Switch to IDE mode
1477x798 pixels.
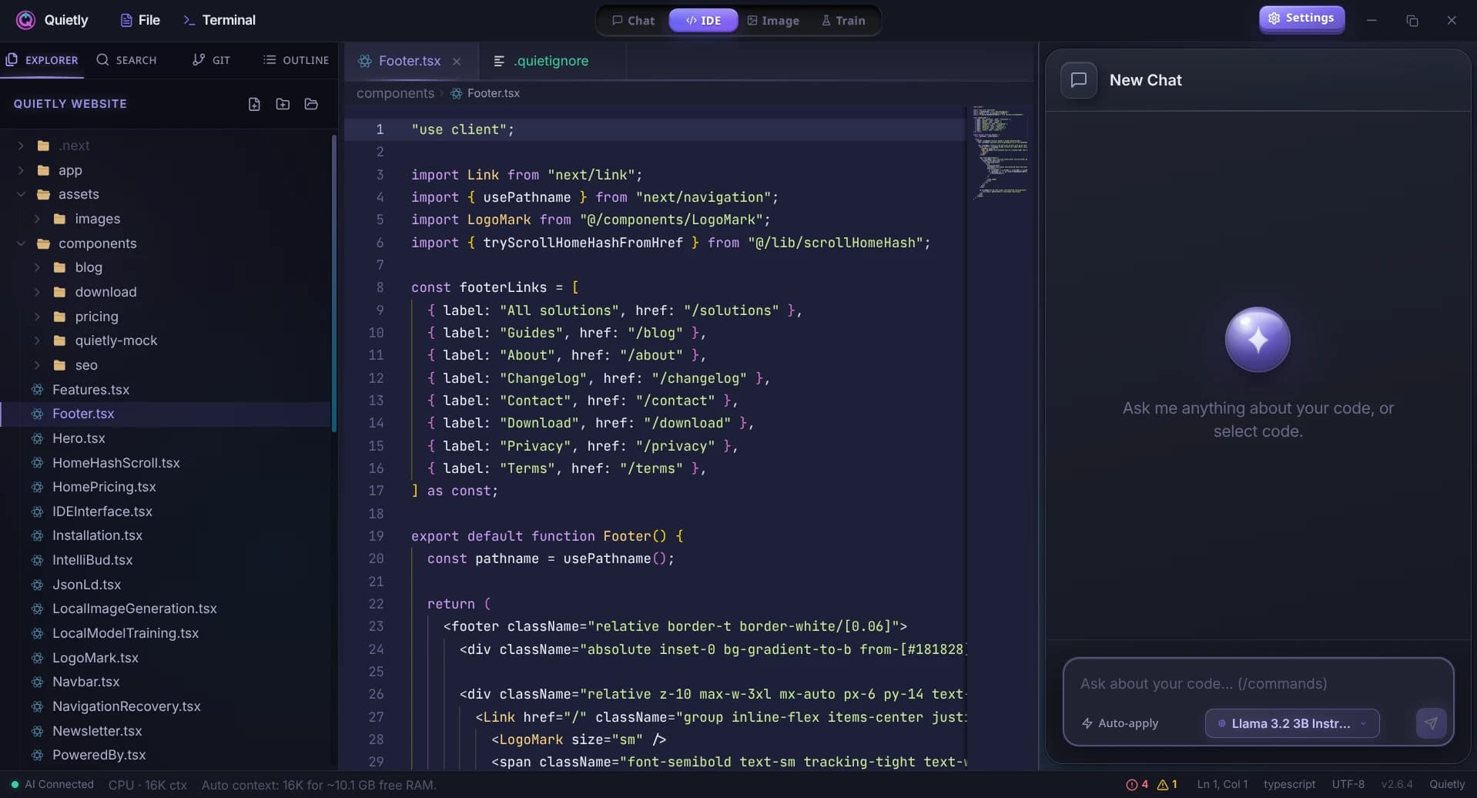(703, 21)
